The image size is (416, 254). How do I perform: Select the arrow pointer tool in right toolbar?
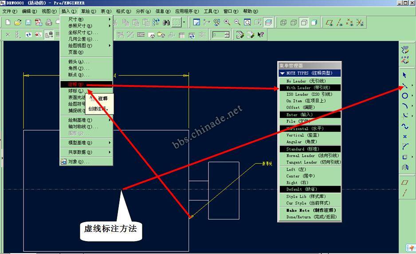(x=404, y=75)
